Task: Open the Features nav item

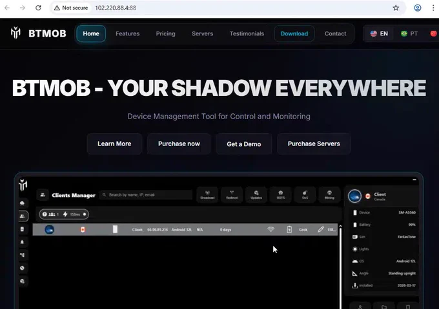Action: [127, 33]
